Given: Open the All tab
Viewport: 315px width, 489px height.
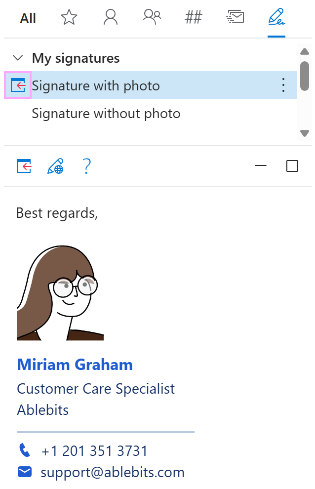Looking at the screenshot, I should (x=28, y=19).
